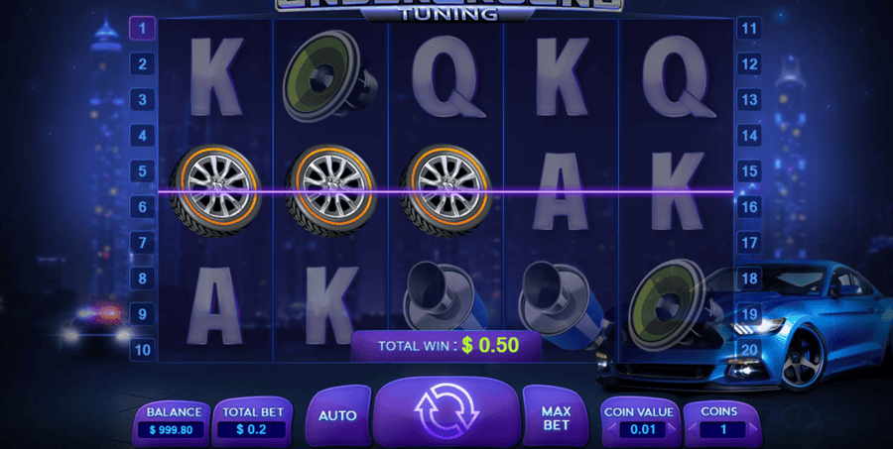Select the wheel symbol on the first reel

pos(215,190)
